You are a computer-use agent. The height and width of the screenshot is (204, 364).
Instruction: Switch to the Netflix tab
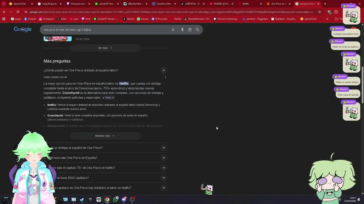tap(250, 4)
